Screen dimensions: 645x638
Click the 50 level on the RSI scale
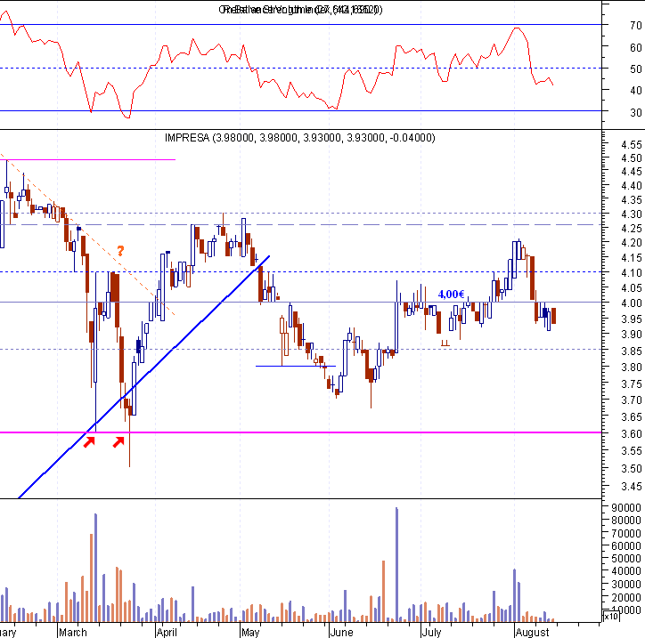click(x=635, y=69)
